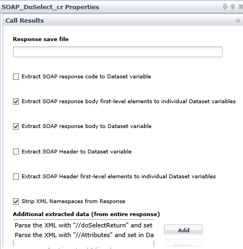The width and height of the screenshot is (243, 249).
Task: Click empty area in the extracted data list
Action: tap(83, 244)
